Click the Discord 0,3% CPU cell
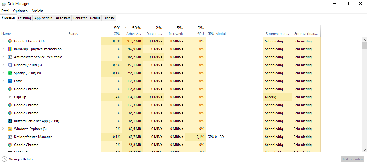Image resolution: width=367 pixels, height=166 pixels. click(112, 65)
